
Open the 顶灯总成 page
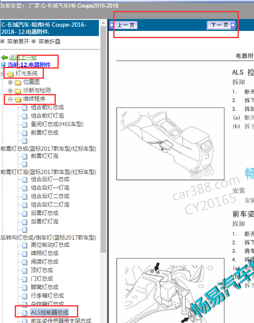[42, 270]
